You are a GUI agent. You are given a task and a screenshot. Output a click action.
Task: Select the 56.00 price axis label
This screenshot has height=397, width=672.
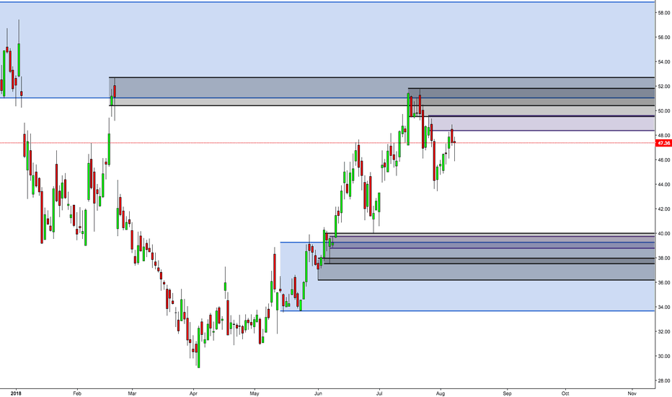(x=664, y=38)
